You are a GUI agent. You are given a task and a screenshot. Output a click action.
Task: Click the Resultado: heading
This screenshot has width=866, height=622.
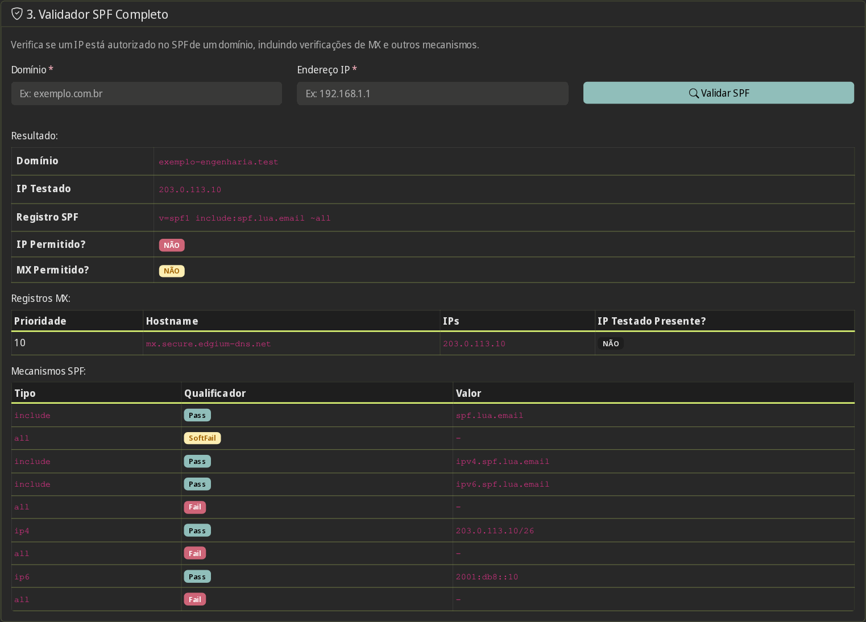point(35,136)
